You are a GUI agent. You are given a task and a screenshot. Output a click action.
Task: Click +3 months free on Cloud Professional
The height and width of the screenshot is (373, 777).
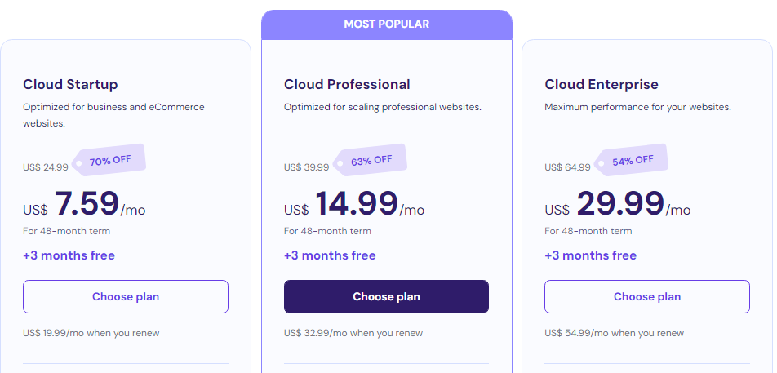pyautogui.click(x=330, y=255)
